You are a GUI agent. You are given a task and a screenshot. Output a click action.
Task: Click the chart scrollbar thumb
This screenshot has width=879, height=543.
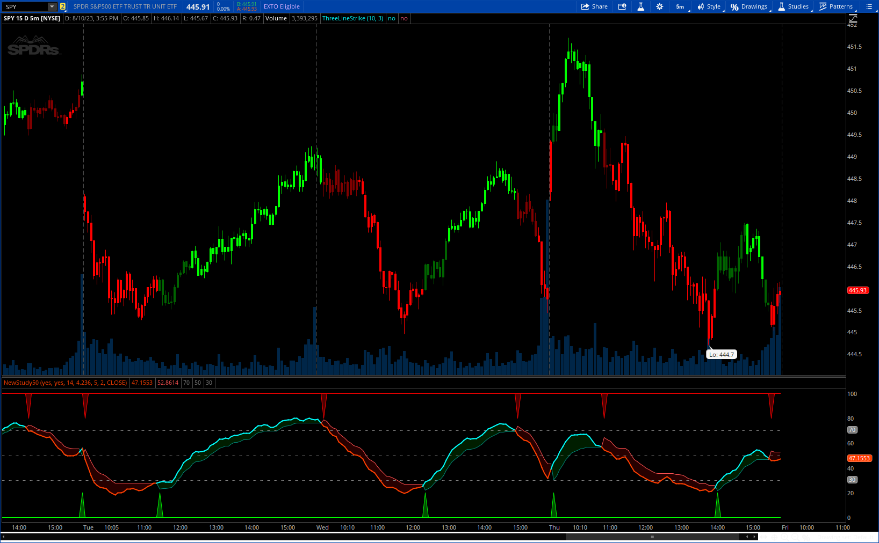tap(652, 537)
